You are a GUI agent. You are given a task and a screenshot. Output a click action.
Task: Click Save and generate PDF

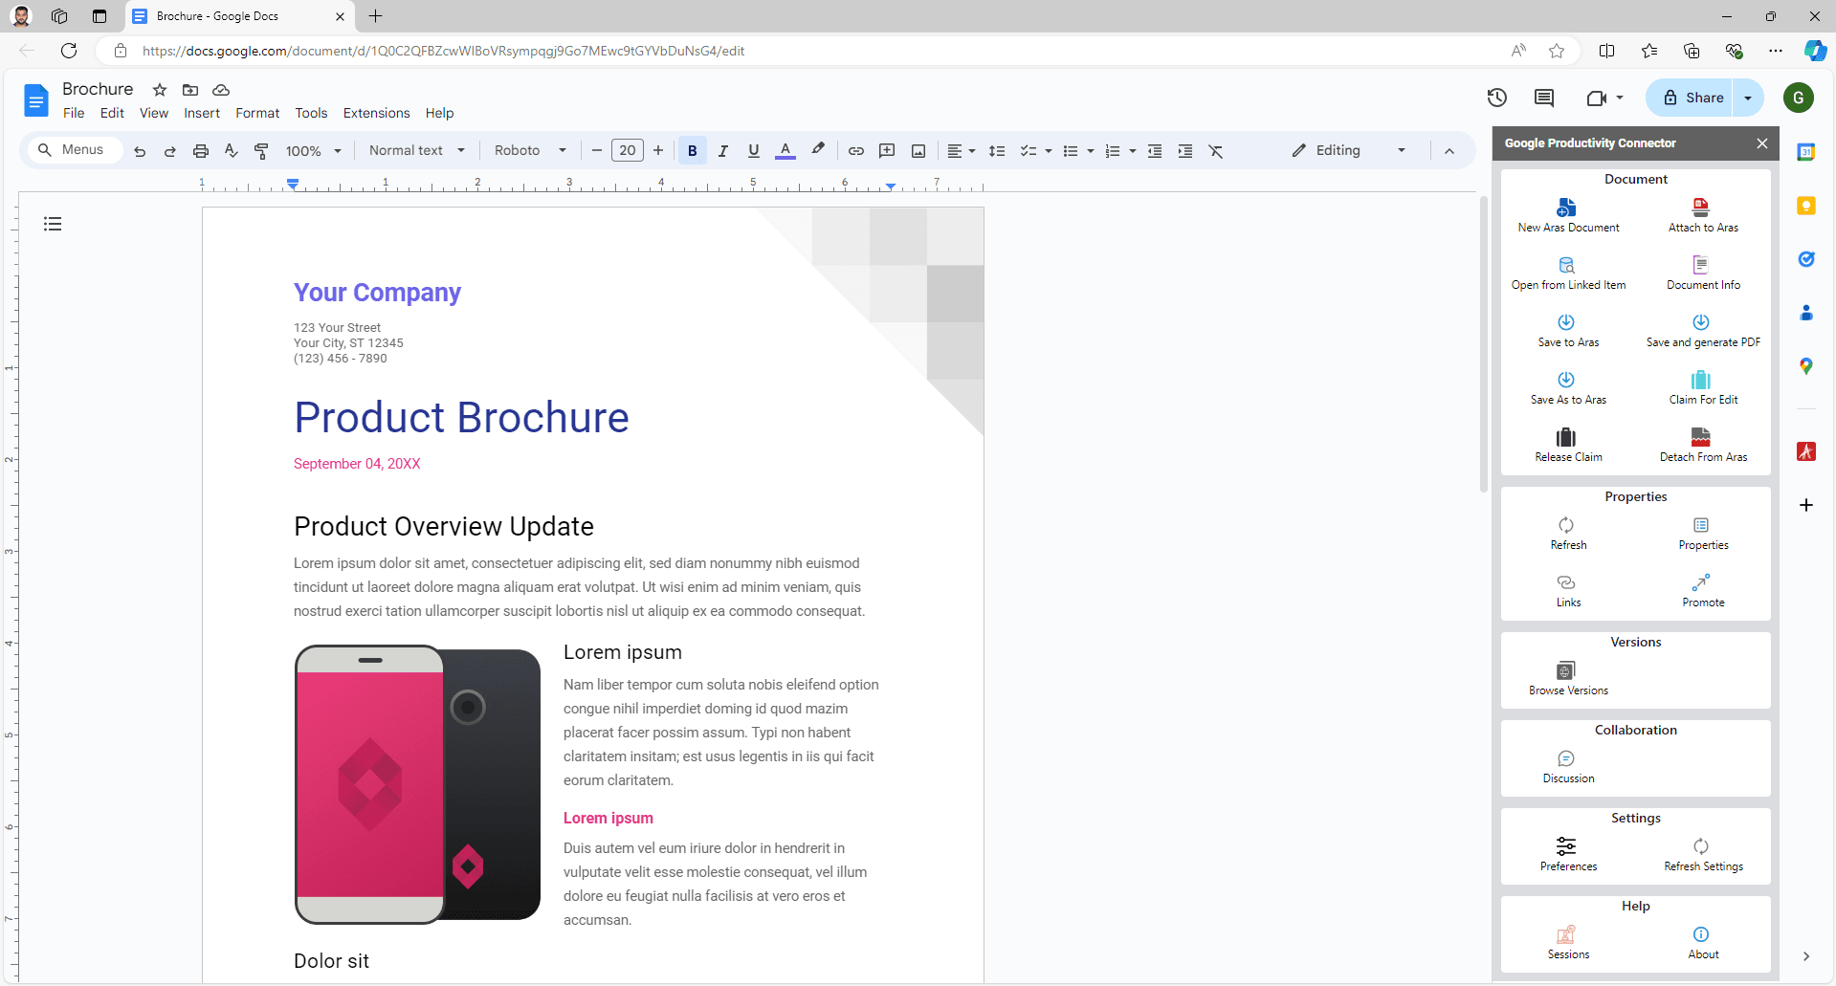[x=1703, y=330]
